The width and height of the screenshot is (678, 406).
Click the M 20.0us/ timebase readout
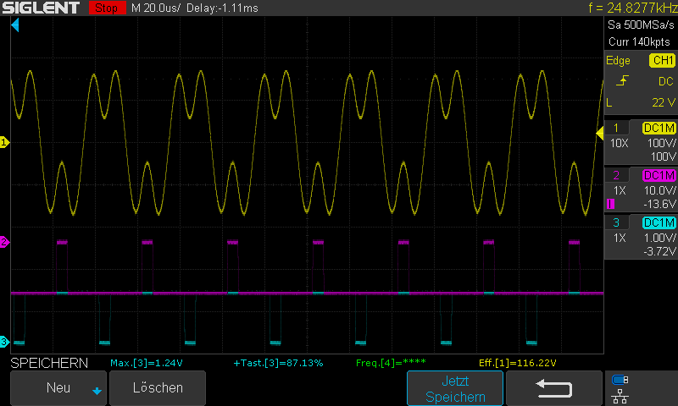tap(156, 8)
